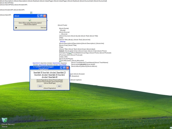The image size is (172, 129).
Task: Open the Recycle Bin desktop icon
Action: tap(4, 120)
